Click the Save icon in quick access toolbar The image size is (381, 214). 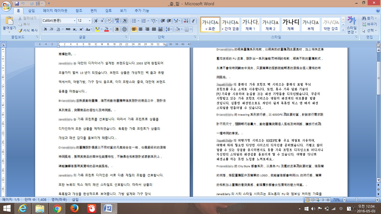(17, 4)
